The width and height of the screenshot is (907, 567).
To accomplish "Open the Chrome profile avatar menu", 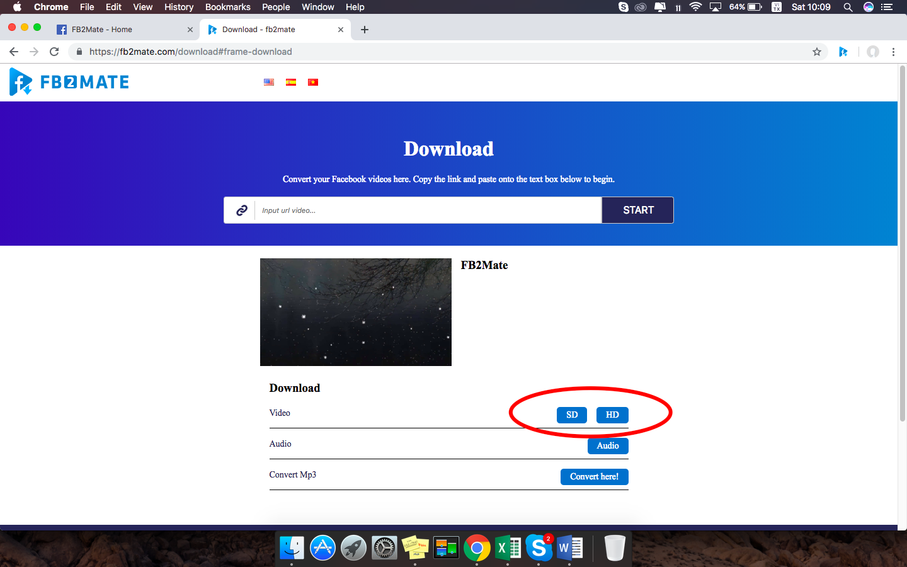I will pyautogui.click(x=872, y=52).
